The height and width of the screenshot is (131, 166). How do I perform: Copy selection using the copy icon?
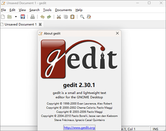point(66,17)
